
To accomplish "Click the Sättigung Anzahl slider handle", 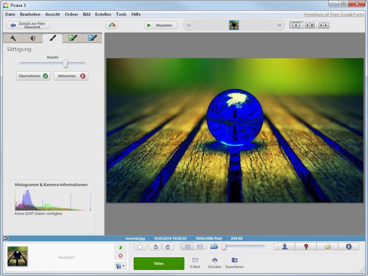I will 65,64.
